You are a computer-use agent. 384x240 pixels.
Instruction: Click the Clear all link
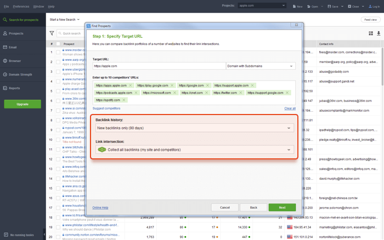coord(290,108)
